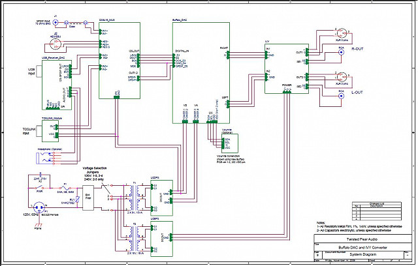Click the USB_Receiver_DAC block label

pyautogui.click(x=53, y=57)
